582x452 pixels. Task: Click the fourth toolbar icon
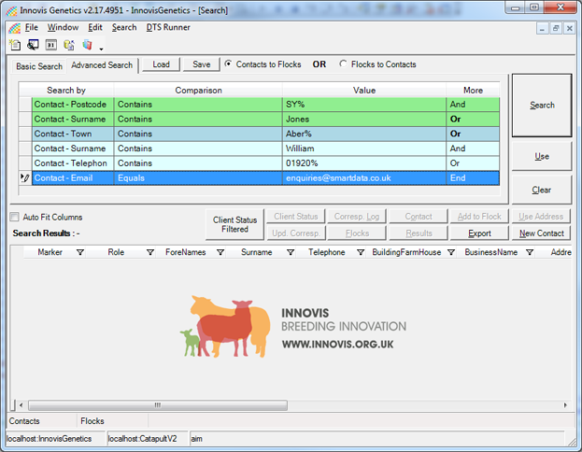pyautogui.click(x=69, y=45)
